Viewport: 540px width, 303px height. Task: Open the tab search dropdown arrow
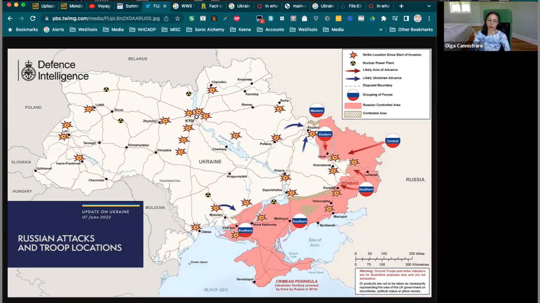click(x=429, y=6)
